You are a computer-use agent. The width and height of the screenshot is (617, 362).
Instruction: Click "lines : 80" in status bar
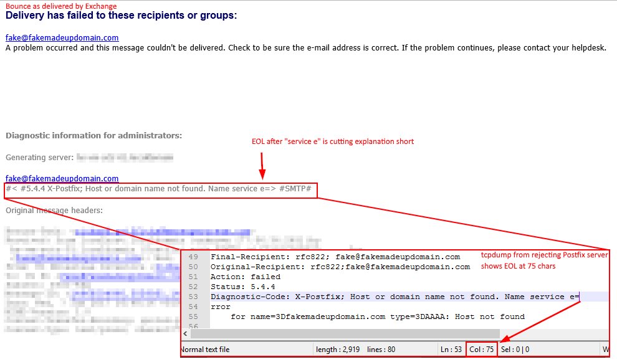pos(381,350)
